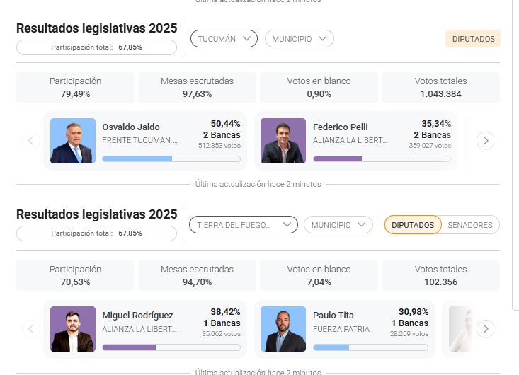
Task: Click Diputados badge in Tucumán section
Action: (x=473, y=39)
